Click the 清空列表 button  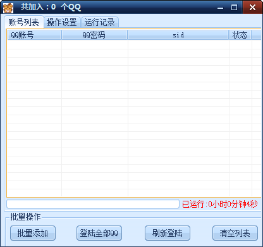pyautogui.click(x=235, y=233)
